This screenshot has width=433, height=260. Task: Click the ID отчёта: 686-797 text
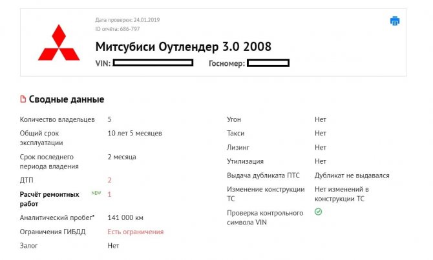tap(118, 29)
